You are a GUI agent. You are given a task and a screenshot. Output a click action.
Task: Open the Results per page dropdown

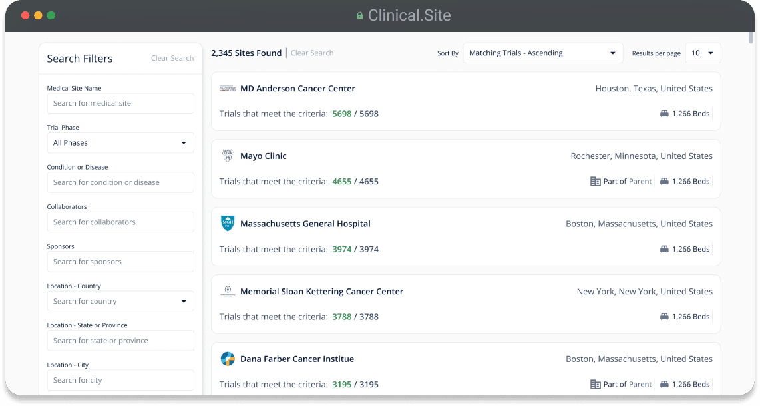pos(703,53)
